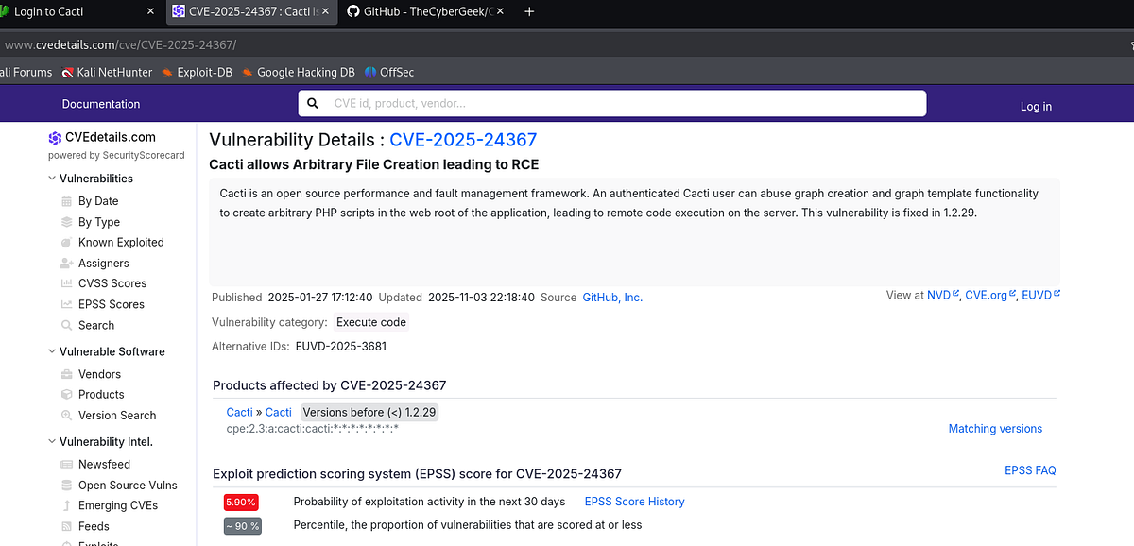The width and height of the screenshot is (1134, 546).
Task: Click the CVEdetails.com logo icon
Action: pos(55,137)
